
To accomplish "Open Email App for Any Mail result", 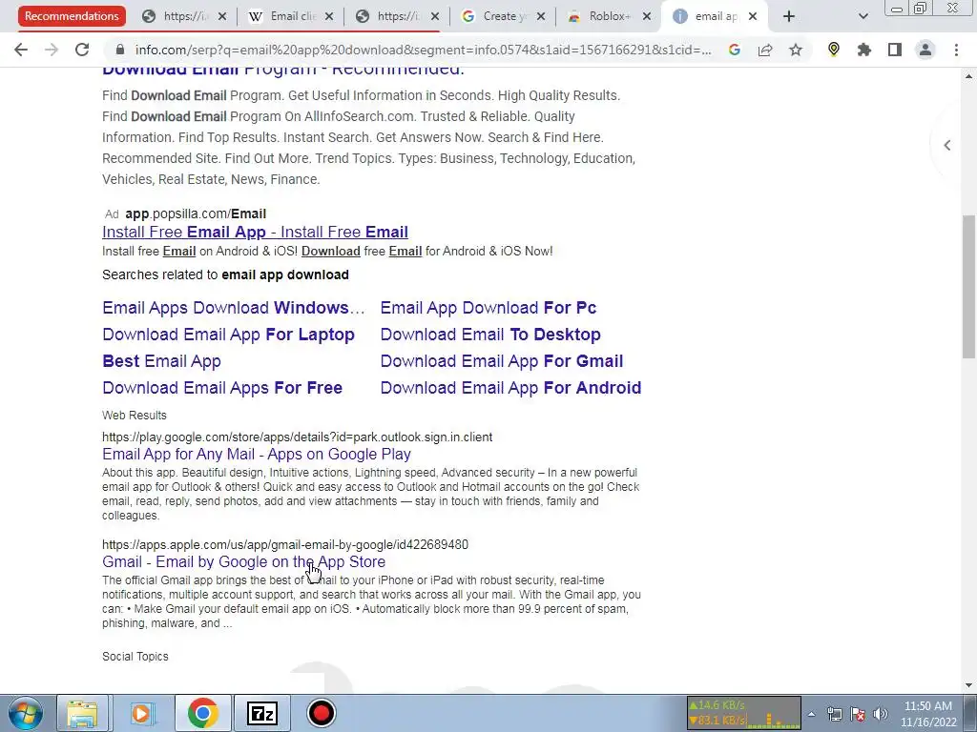I will click(257, 454).
